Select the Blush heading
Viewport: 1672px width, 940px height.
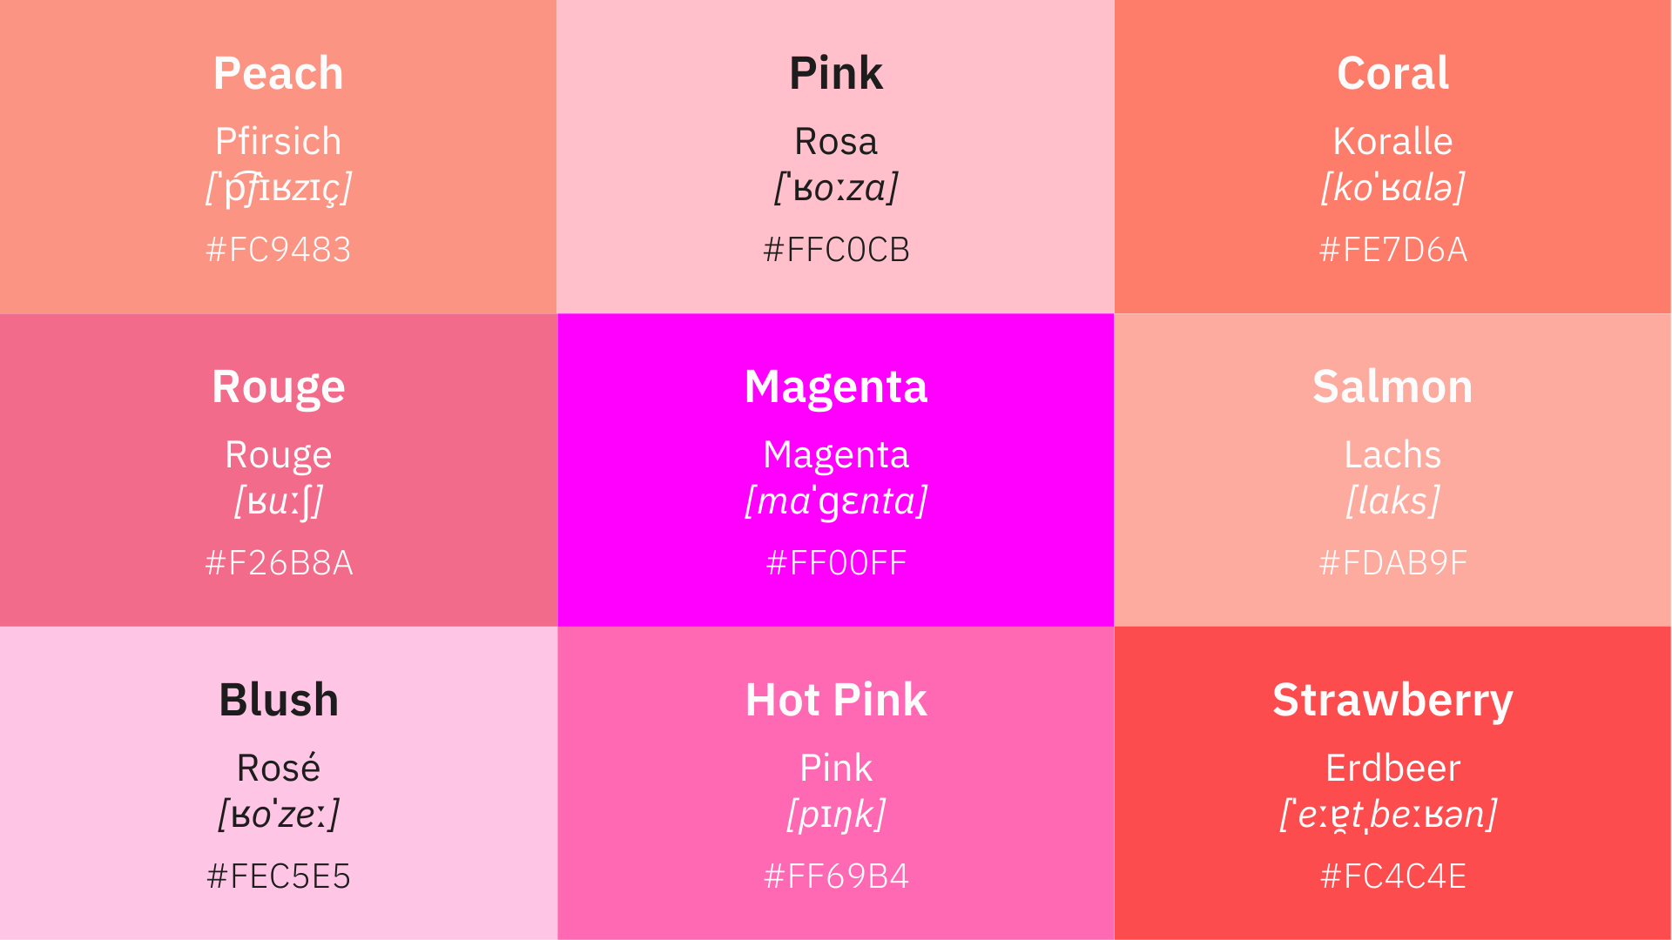tap(279, 700)
